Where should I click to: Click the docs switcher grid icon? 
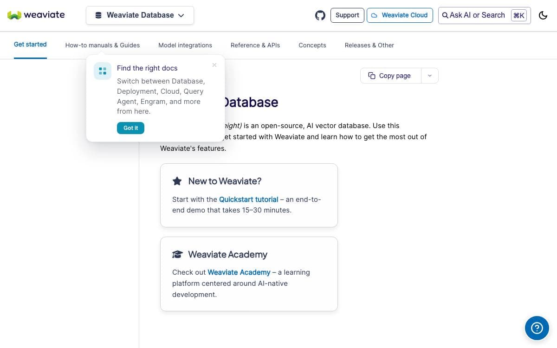pyautogui.click(x=103, y=71)
